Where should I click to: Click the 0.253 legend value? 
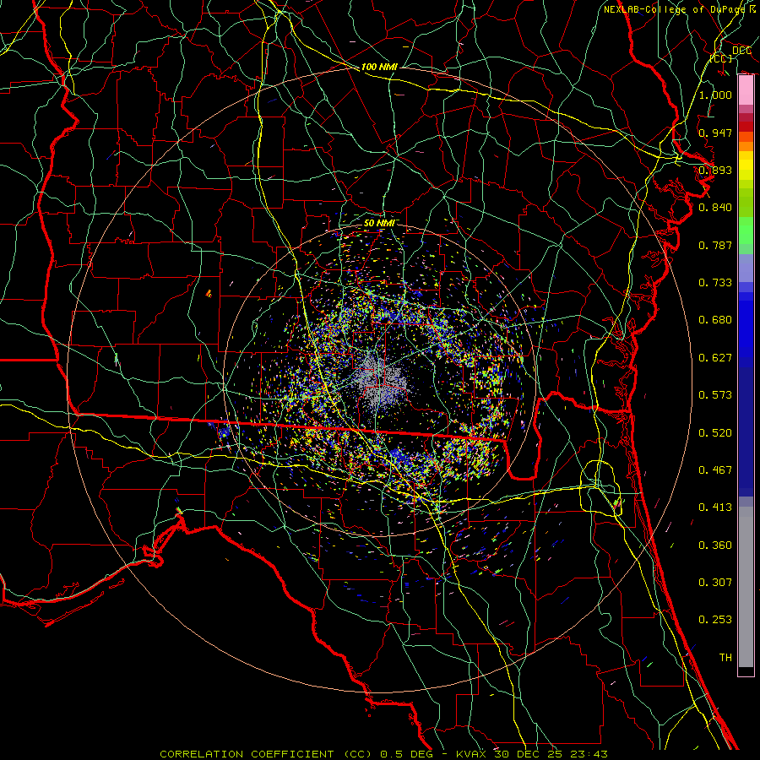pos(715,620)
